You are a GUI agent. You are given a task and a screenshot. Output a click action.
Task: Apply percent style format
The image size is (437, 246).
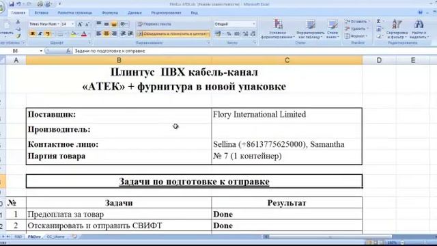(229, 33)
